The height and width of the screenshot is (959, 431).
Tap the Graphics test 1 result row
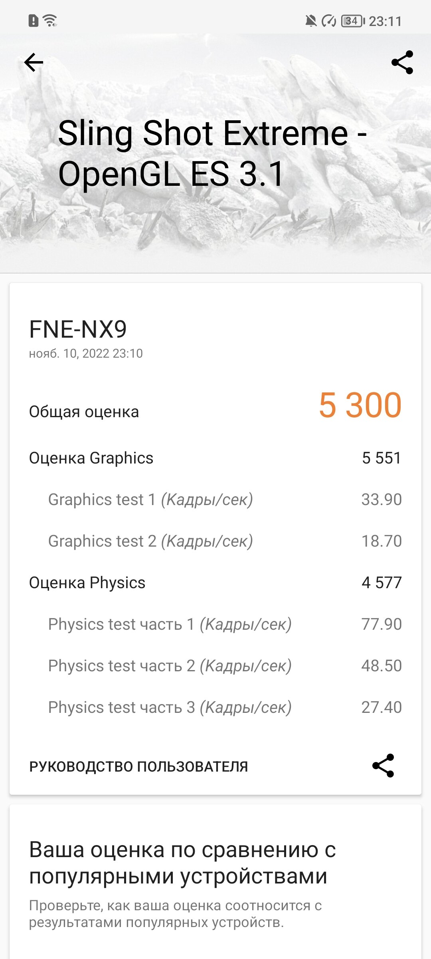[x=215, y=499]
